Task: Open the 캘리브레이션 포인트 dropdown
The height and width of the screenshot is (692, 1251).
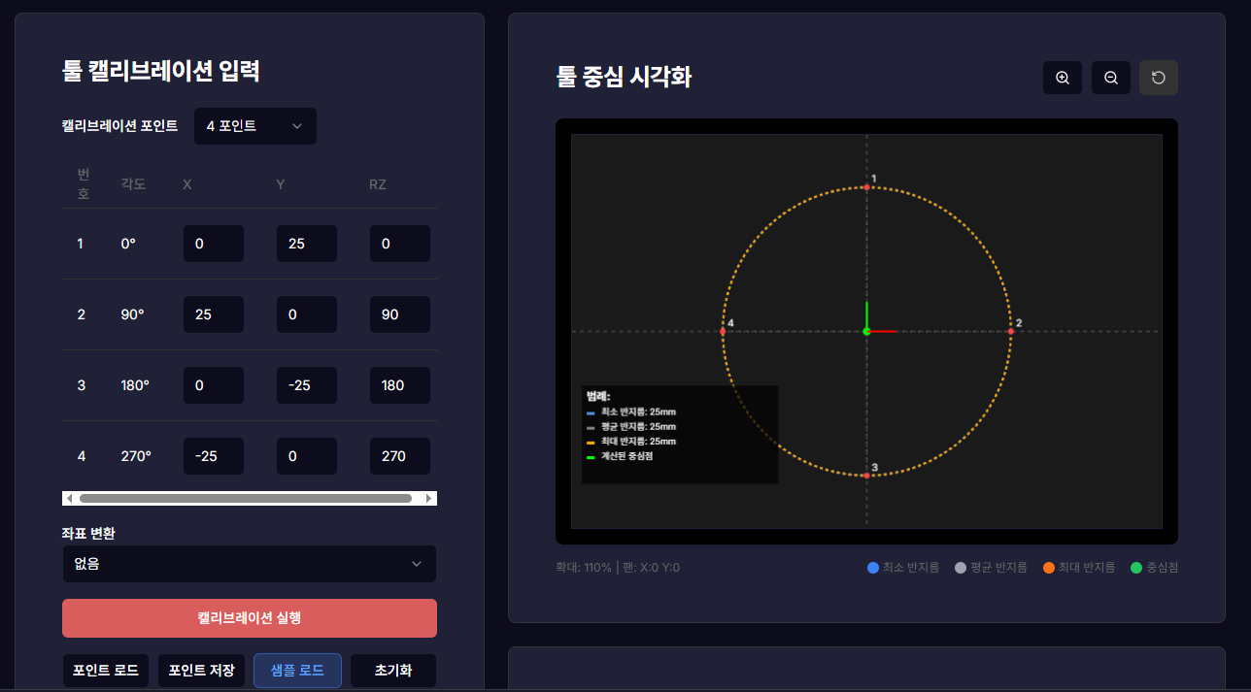Action: [254, 126]
